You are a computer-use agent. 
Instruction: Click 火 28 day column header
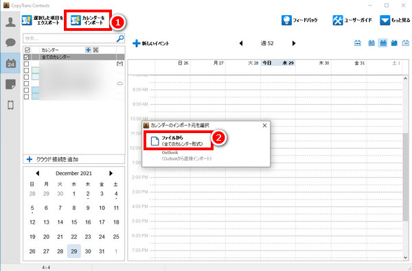coord(253,63)
